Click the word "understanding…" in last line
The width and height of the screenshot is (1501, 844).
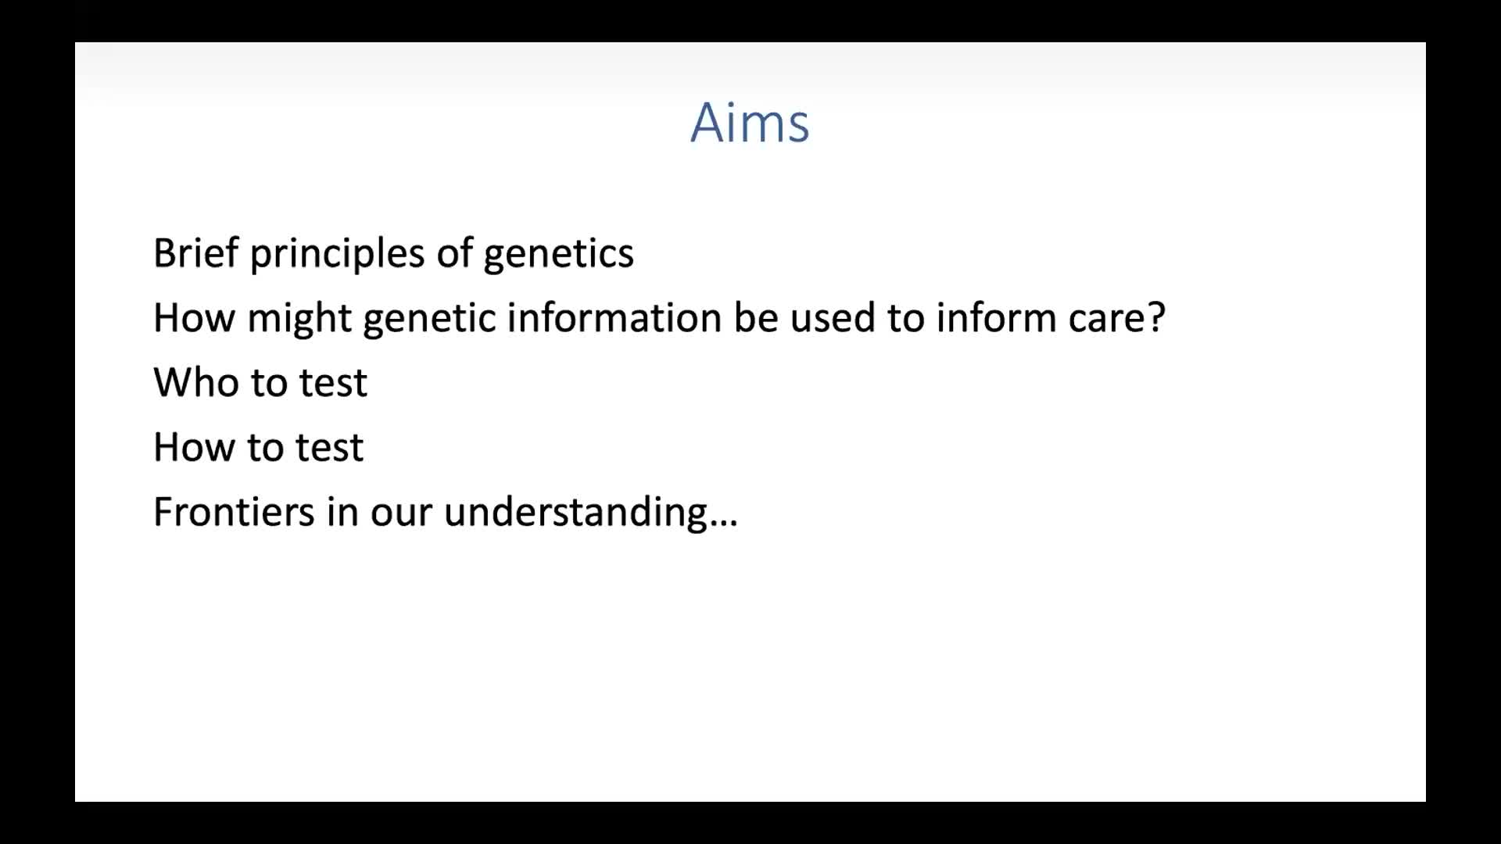tap(590, 513)
